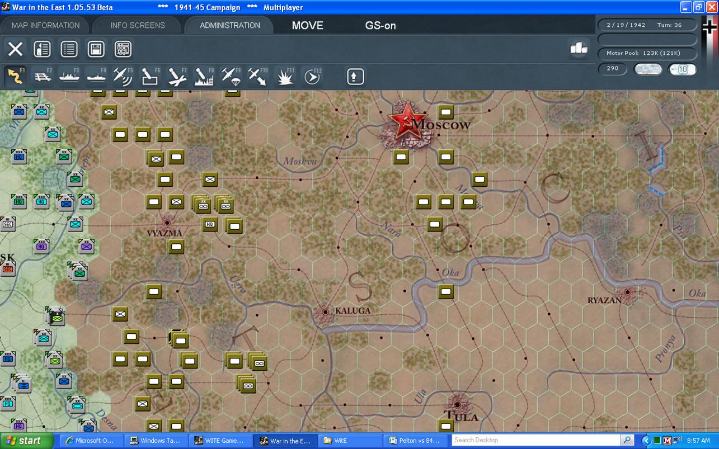Pick Bomb City mode (F8)

pyautogui.click(x=204, y=77)
